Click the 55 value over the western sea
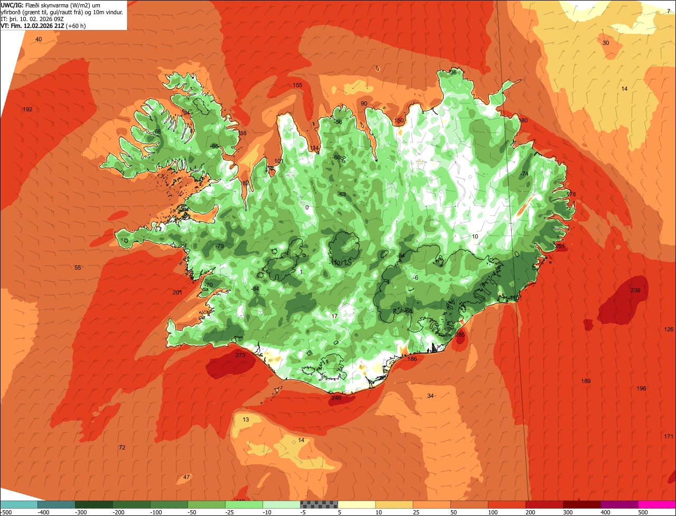The height and width of the screenshot is (516, 676). pos(78,267)
